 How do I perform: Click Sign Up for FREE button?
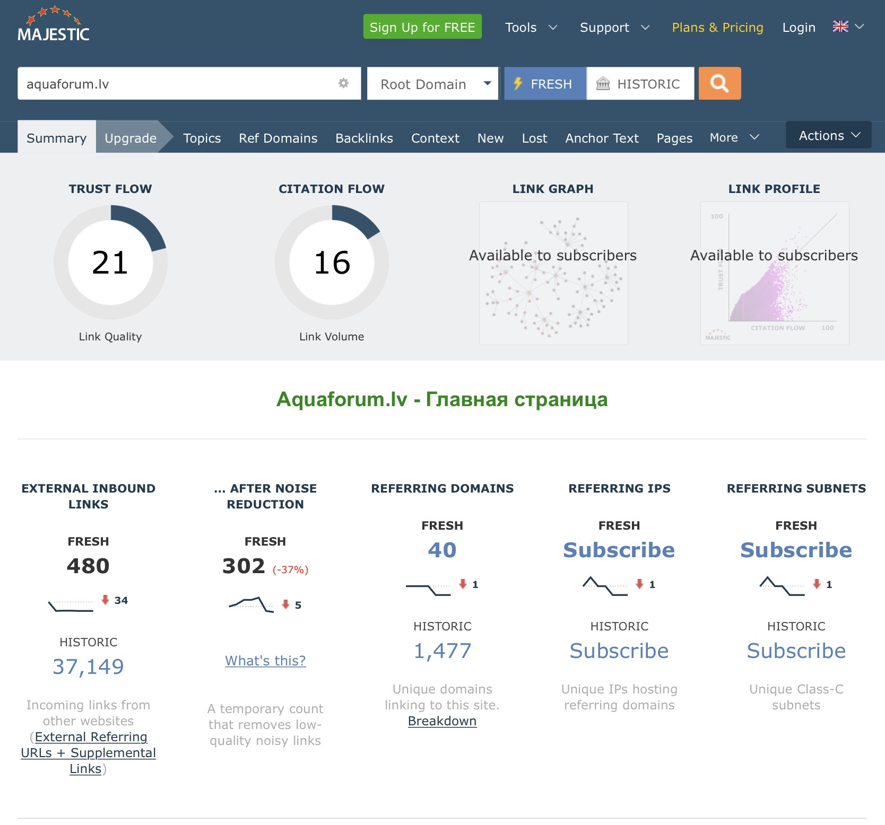point(422,27)
